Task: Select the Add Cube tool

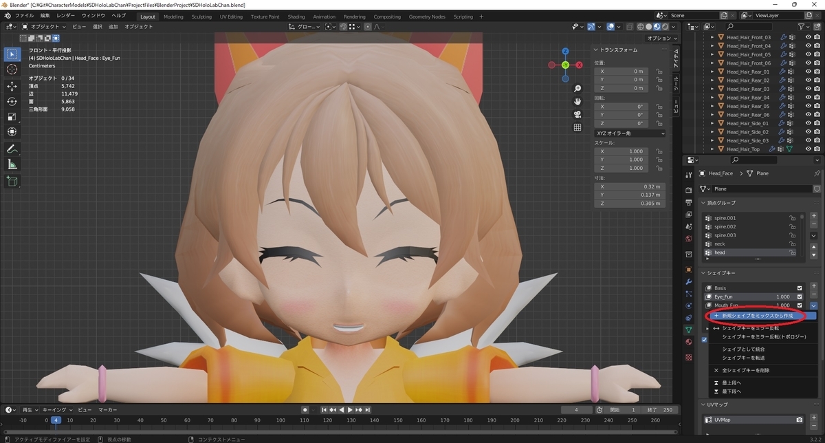Action: pos(12,182)
